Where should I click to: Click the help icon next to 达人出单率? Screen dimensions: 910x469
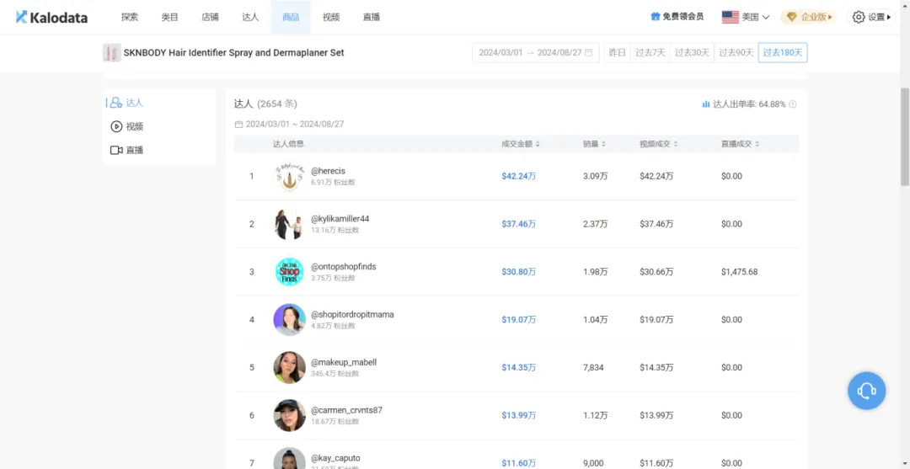click(793, 104)
